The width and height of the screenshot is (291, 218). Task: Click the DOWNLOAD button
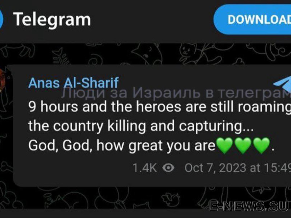point(252,20)
